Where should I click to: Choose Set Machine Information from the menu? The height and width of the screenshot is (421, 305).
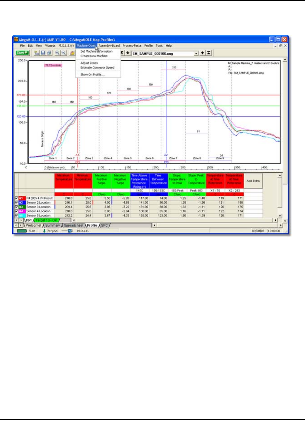click(96, 51)
